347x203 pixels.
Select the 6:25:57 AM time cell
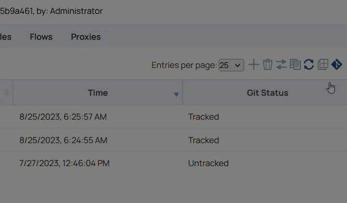63,117
